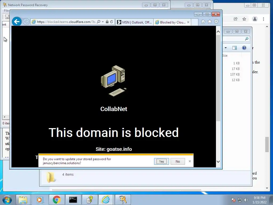Image resolution: width=273 pixels, height=205 pixels.
Task: Click the Size column header in Explorer
Action: 232,56
